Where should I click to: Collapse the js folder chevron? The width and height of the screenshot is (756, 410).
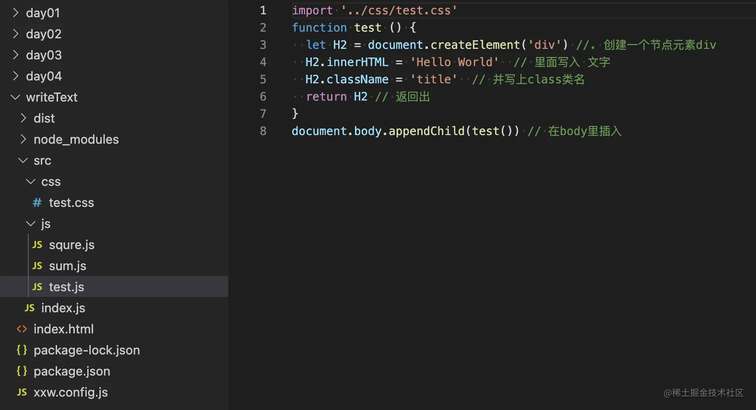click(30, 223)
